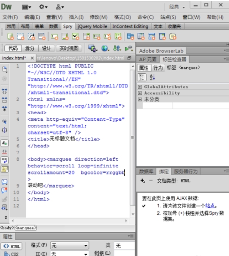The image size is (229, 256).
Task: Click the Open Documents icon in code toolbar
Action: pos(5,69)
